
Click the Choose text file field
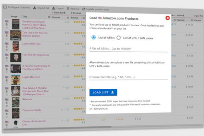pos(129,77)
